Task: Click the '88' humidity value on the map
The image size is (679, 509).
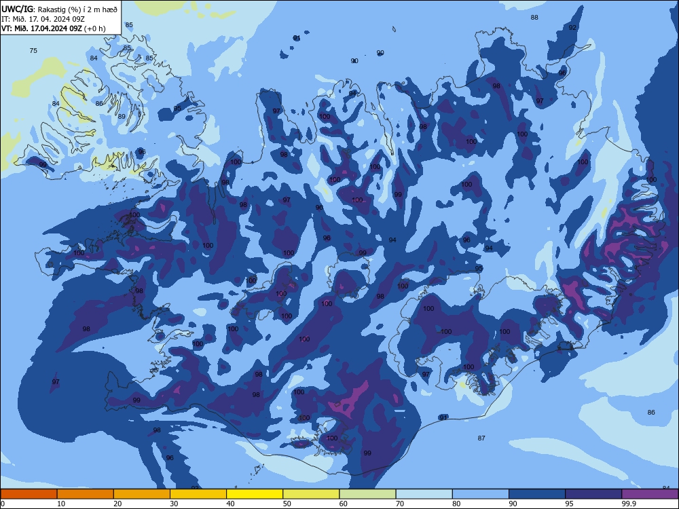Action: point(534,18)
